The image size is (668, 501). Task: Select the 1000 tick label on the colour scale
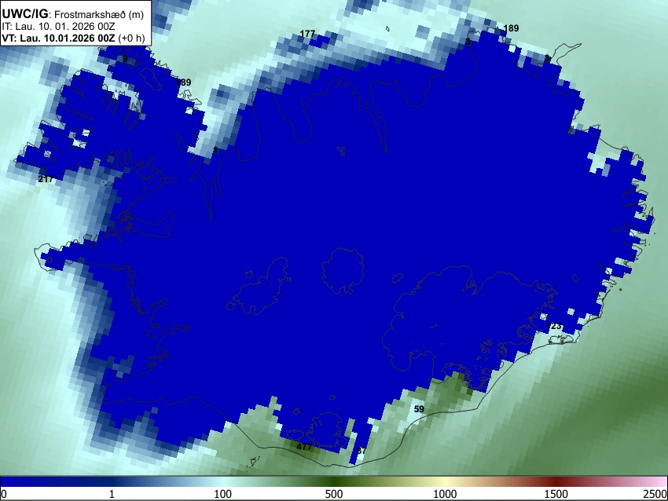(445, 494)
